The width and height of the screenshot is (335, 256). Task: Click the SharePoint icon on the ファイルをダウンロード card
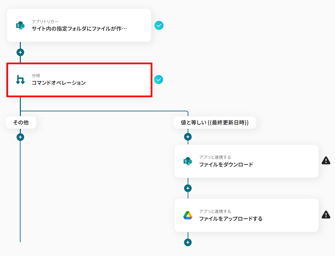click(x=188, y=161)
